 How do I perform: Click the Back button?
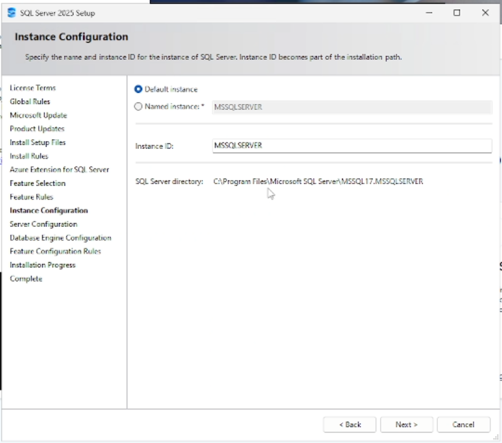pos(349,424)
